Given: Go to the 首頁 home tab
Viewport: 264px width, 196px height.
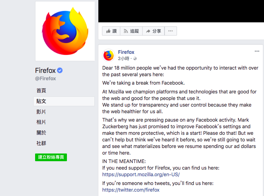Looking at the screenshot, I should [41, 90].
